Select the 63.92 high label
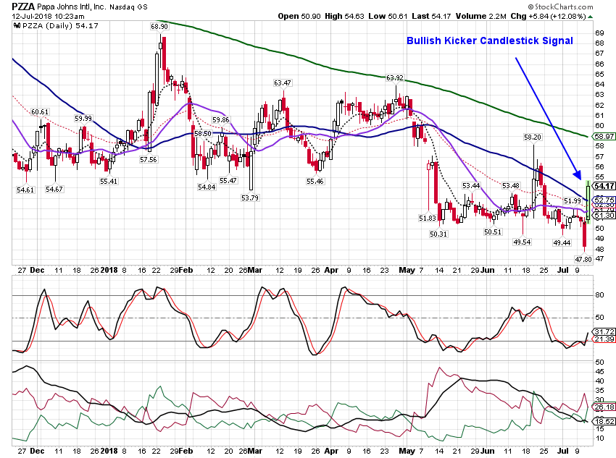616x458 pixels. [395, 78]
